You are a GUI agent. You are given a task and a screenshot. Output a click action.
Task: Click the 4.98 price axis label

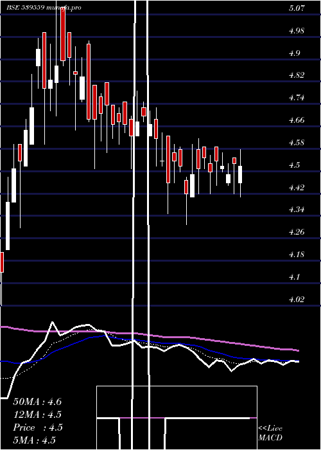click(296, 31)
